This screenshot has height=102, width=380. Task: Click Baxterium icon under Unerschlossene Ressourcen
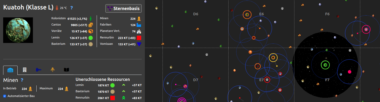tap(112, 91)
